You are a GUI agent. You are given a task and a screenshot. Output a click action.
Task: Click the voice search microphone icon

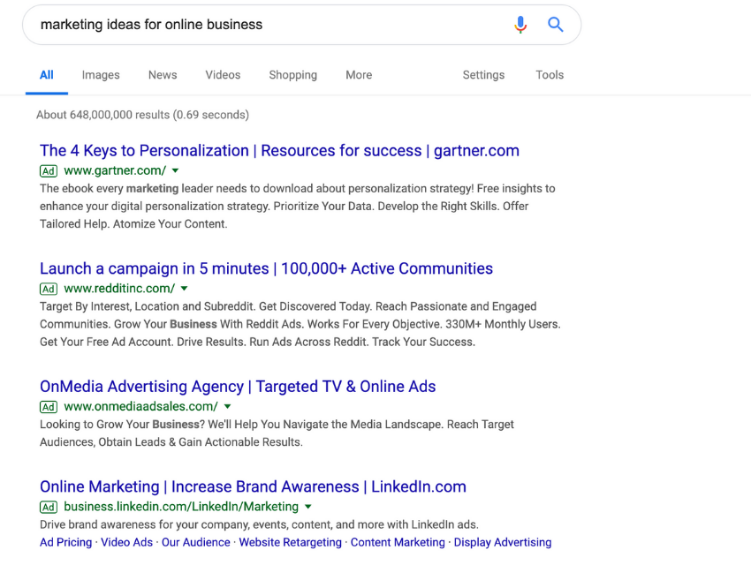point(520,25)
